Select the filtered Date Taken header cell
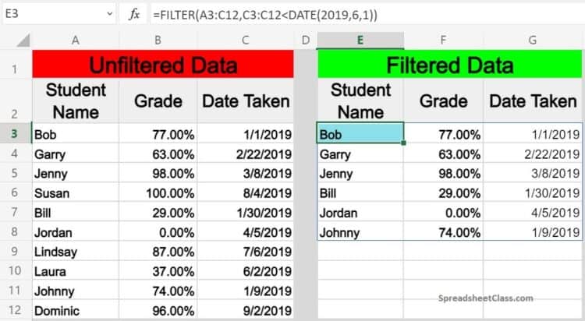The image size is (585, 321). 533,101
